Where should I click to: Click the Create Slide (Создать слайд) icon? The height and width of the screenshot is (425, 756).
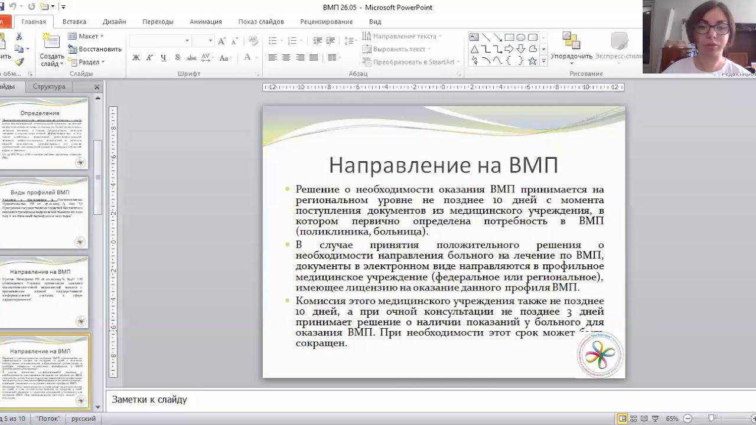click(x=51, y=42)
